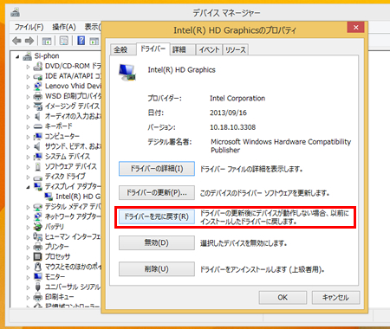390x329 pixels.
Task: Expand the モニター node
Action: tap(28, 277)
